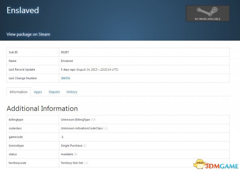Switch to the Apps tab
This screenshot has width=240, height=171.
click(38, 92)
